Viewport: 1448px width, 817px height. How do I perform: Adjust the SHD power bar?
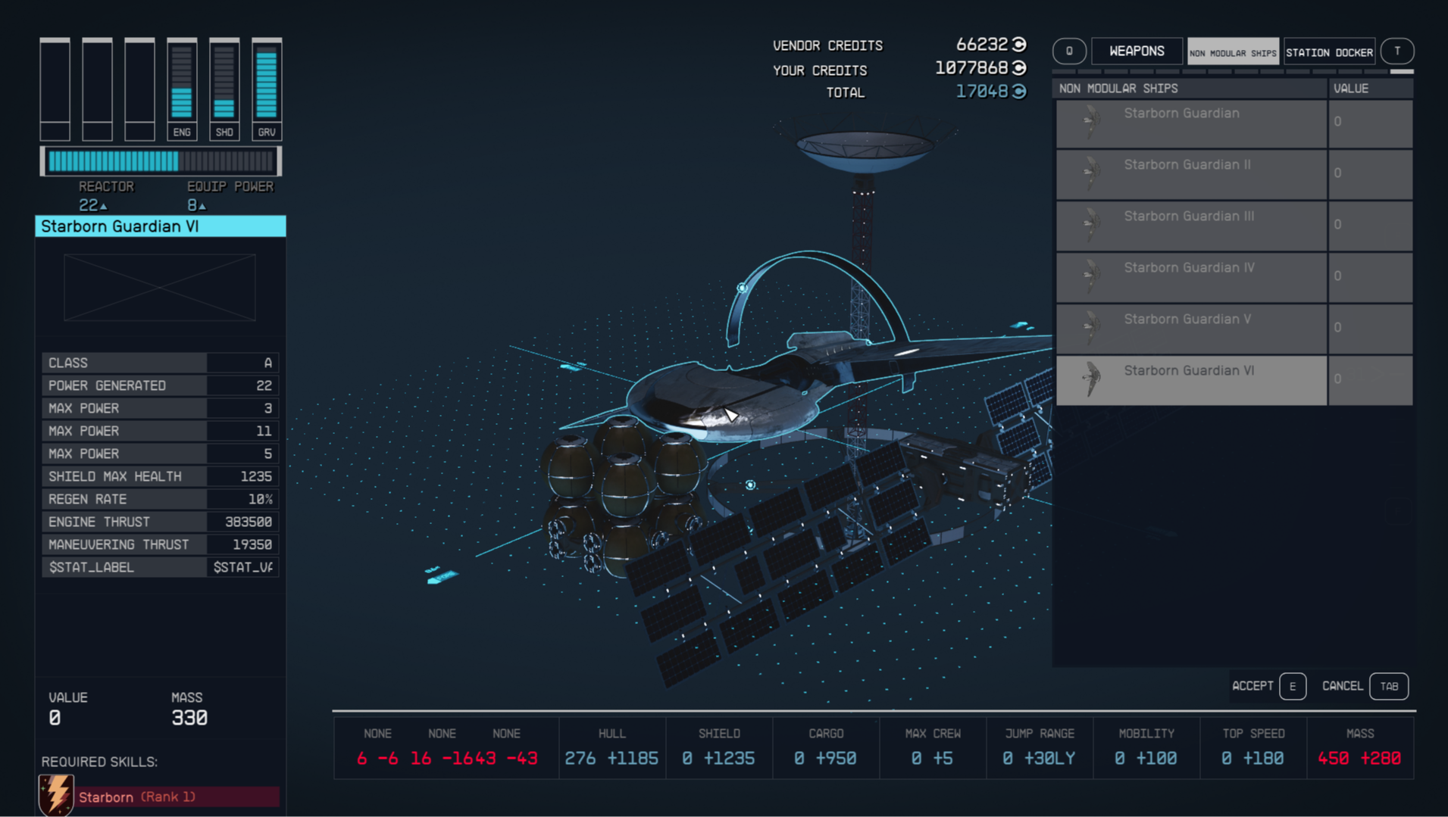click(224, 89)
